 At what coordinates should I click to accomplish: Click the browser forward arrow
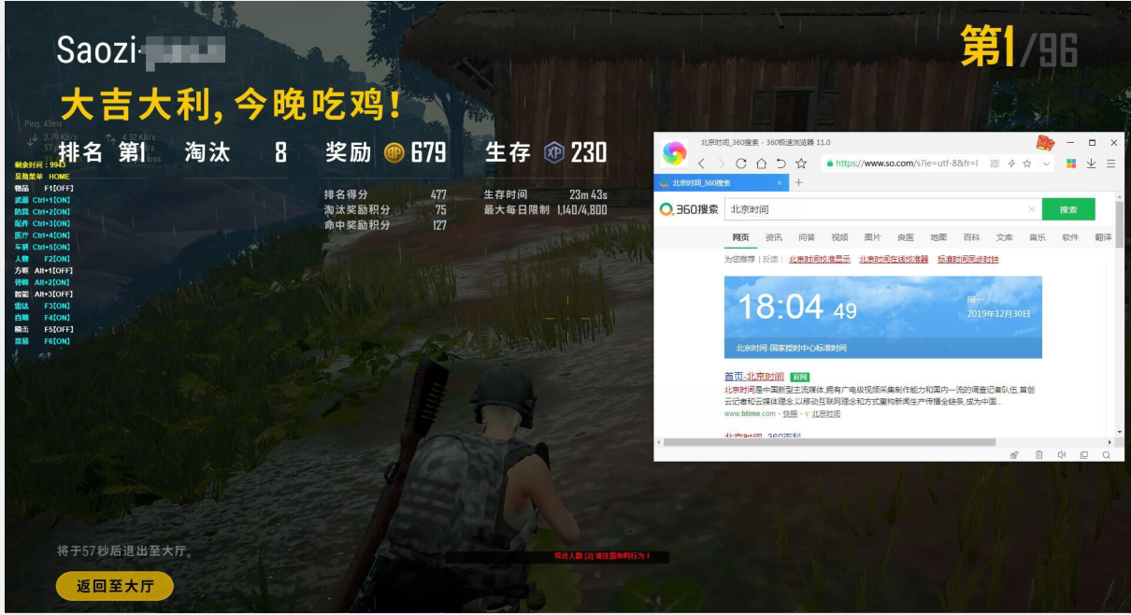click(x=721, y=164)
